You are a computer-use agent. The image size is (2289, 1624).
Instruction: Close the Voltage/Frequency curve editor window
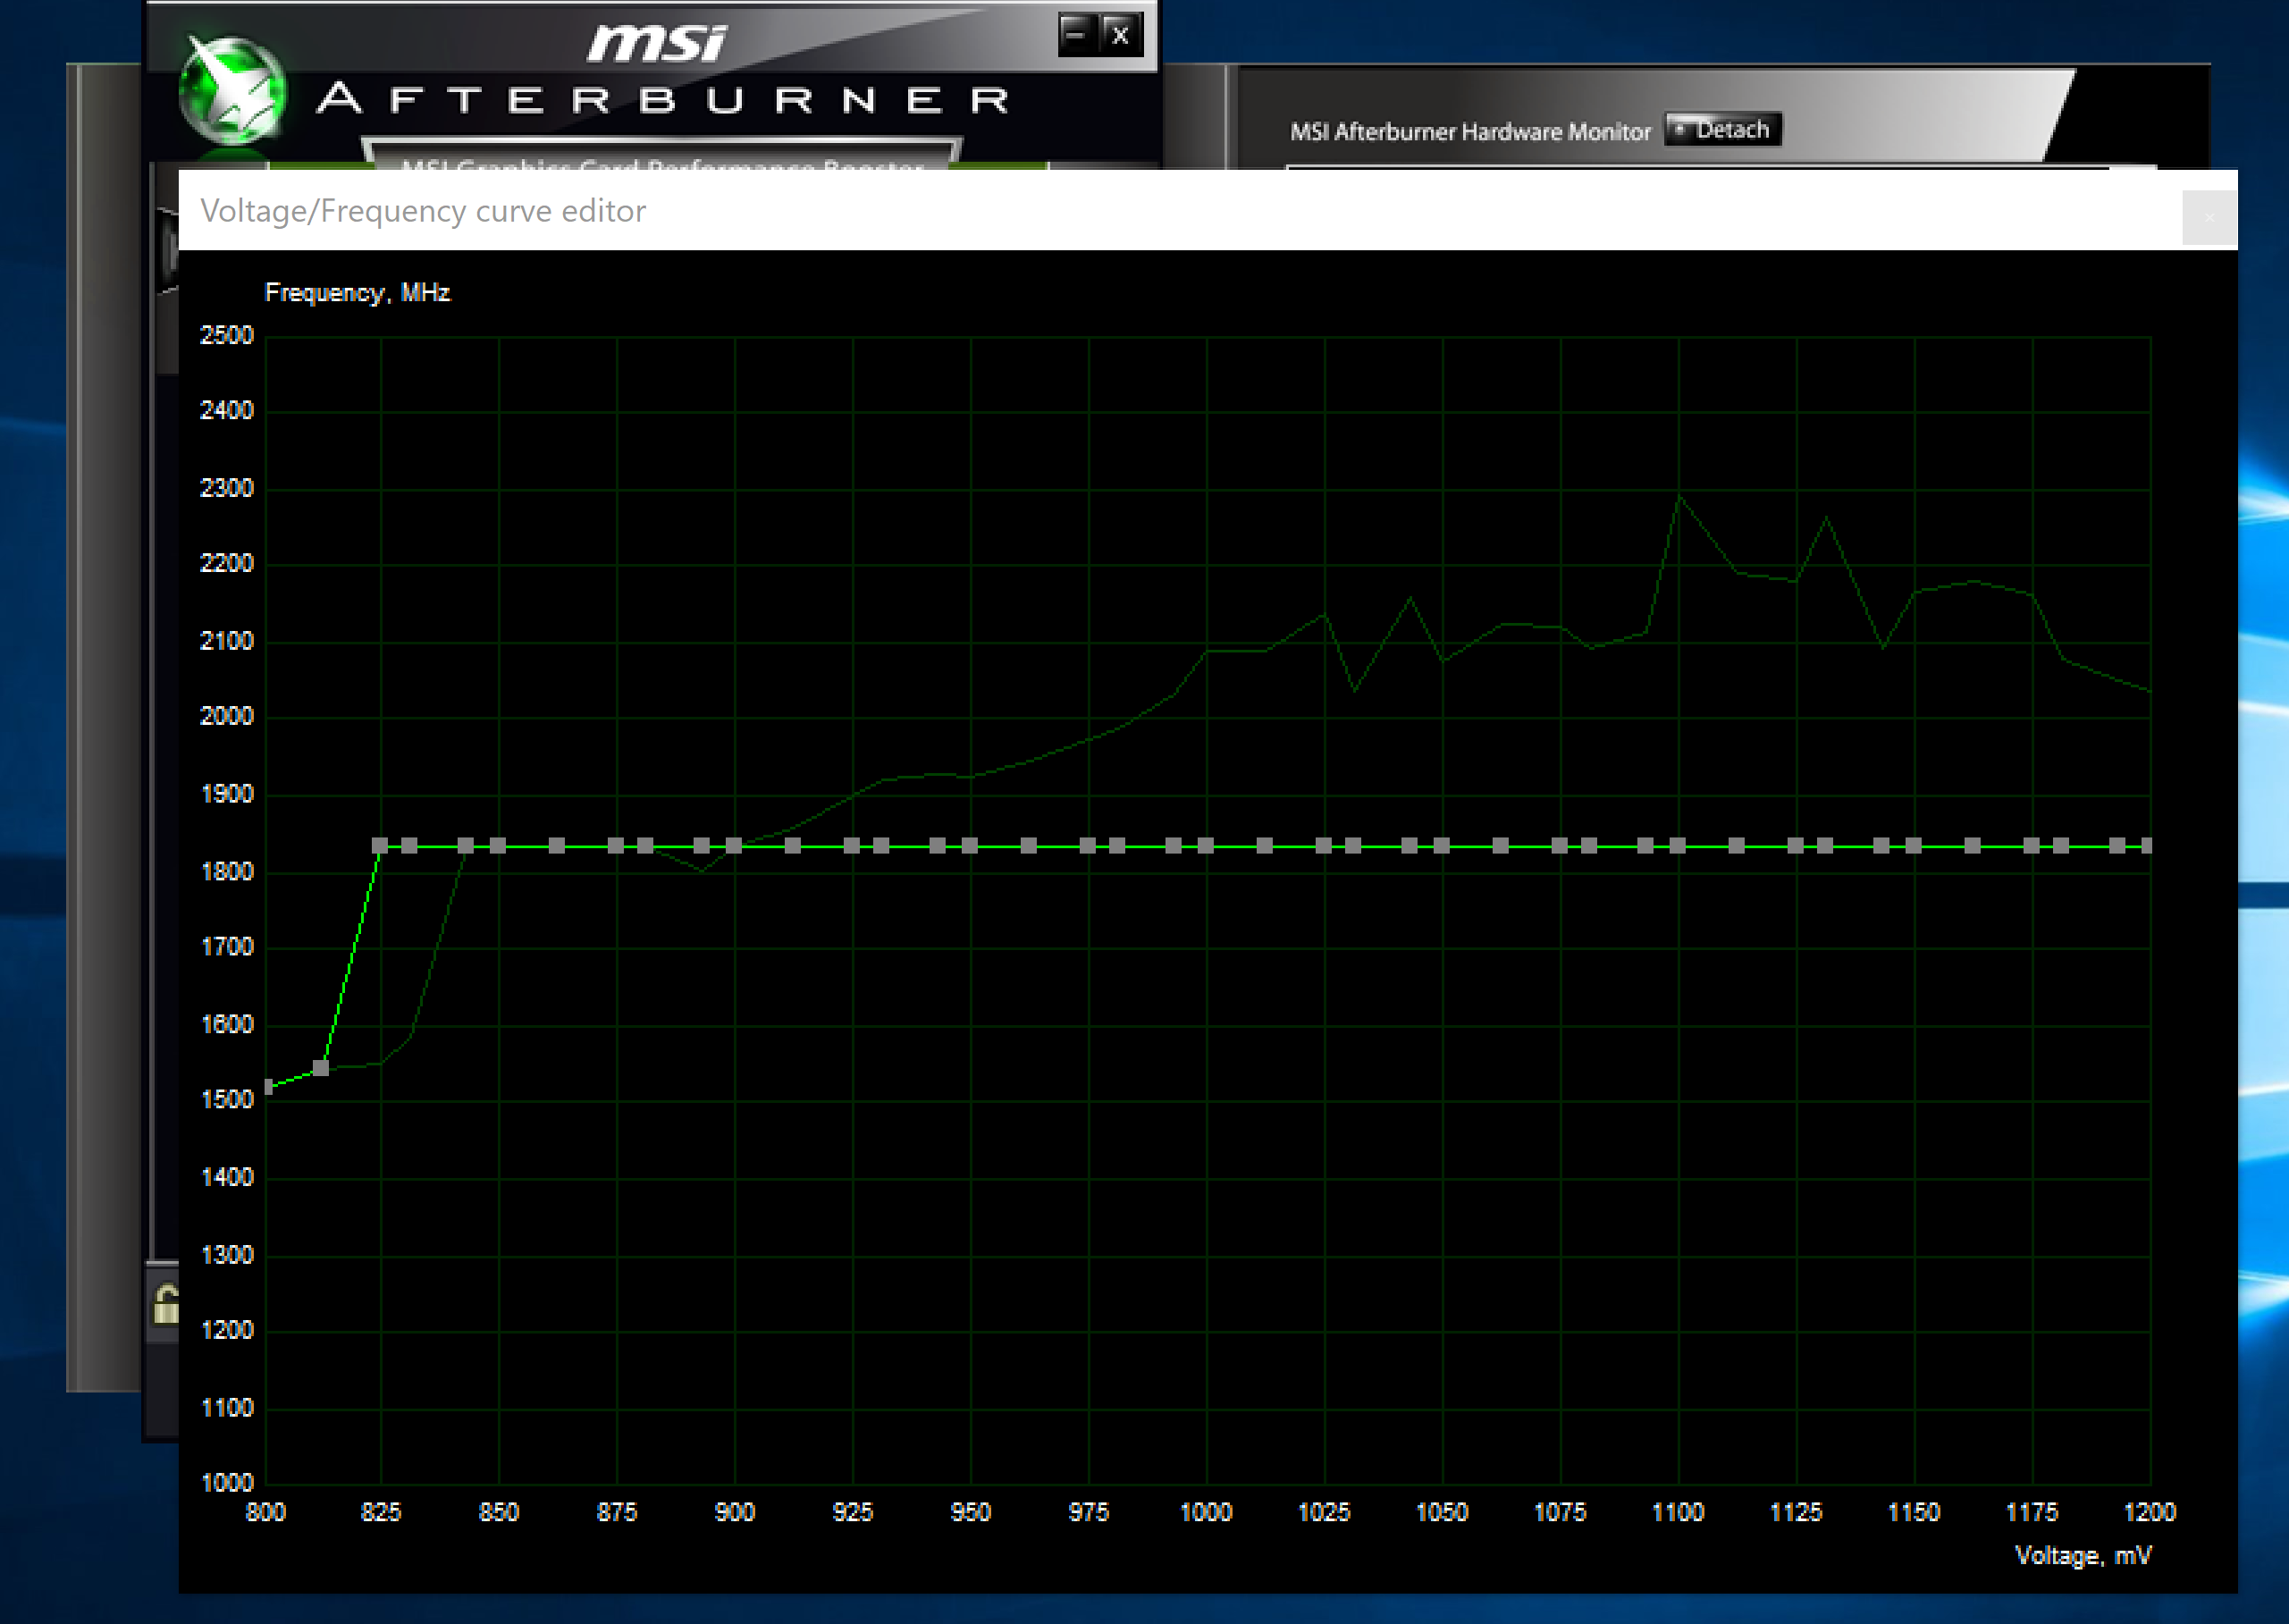(x=2209, y=216)
